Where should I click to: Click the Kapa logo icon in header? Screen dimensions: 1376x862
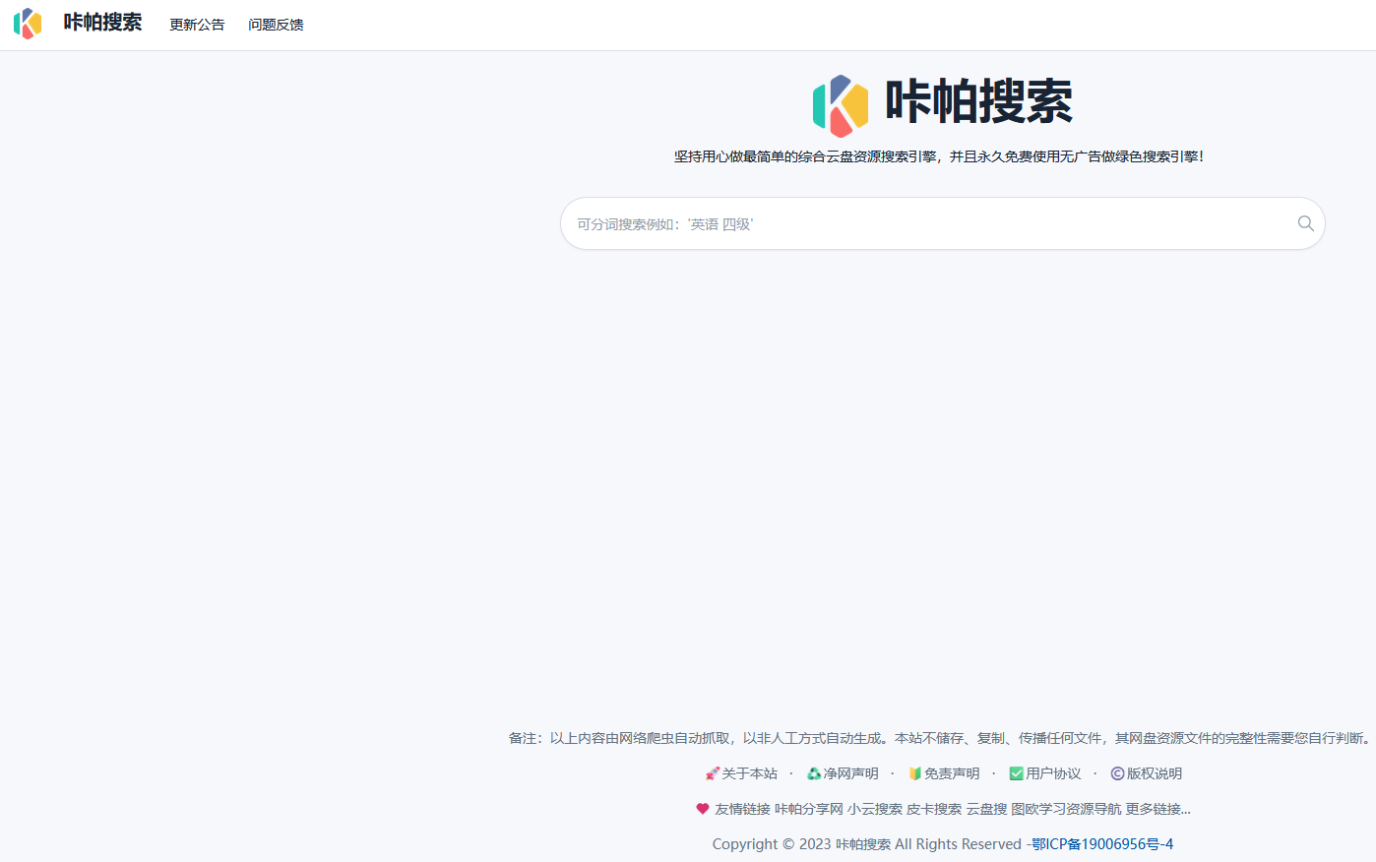28,24
